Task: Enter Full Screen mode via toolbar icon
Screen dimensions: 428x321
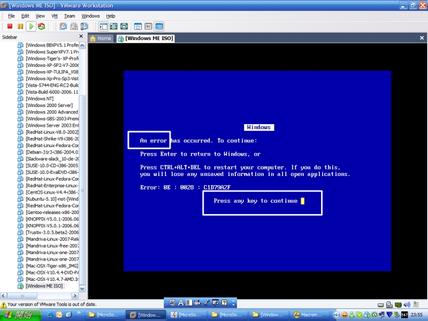Action: click(124, 26)
